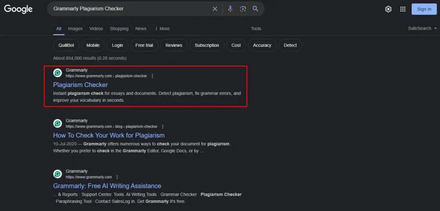Screen dimensions: 440x211
Task: Click the Sign in button
Action: click(x=424, y=9)
